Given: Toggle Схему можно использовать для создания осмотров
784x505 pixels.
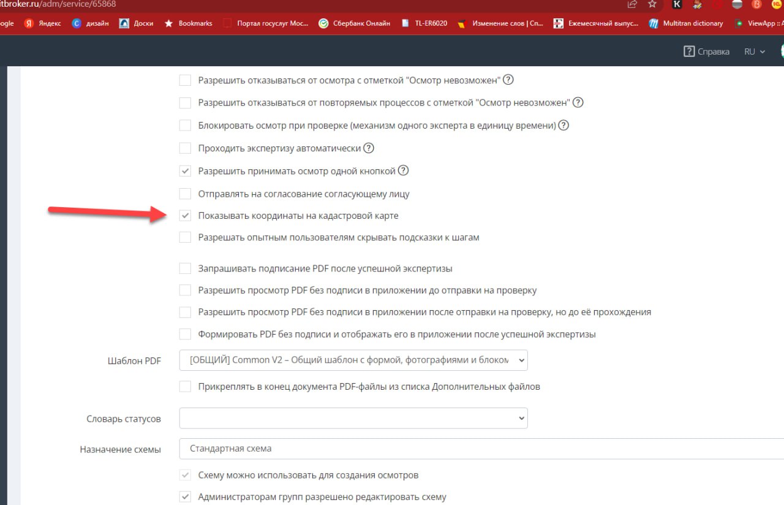Looking at the screenshot, I should (185, 475).
